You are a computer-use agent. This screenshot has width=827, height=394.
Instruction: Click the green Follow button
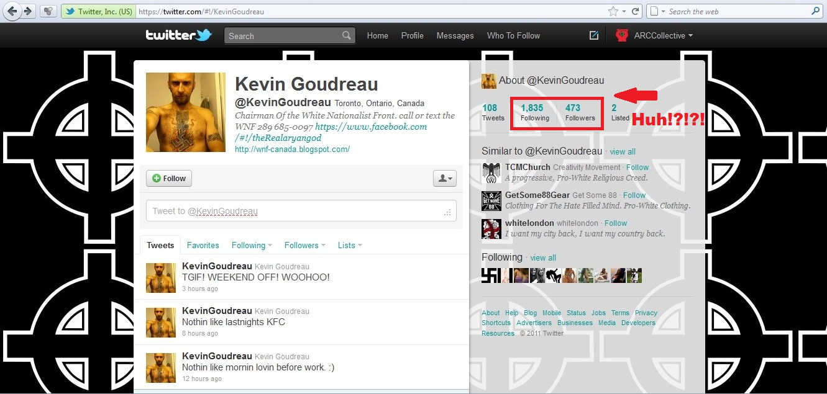point(169,178)
